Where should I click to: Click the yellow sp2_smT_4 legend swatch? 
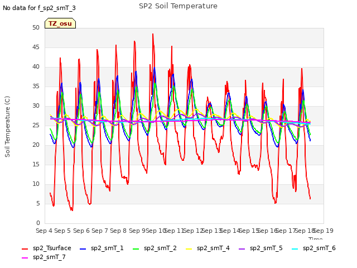(189, 249)
